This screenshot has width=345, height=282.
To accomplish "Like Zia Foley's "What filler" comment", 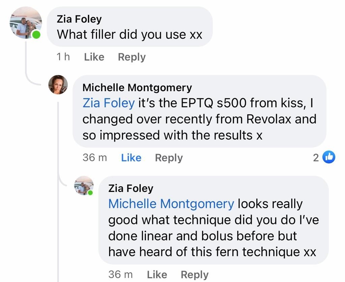I will point(94,57).
